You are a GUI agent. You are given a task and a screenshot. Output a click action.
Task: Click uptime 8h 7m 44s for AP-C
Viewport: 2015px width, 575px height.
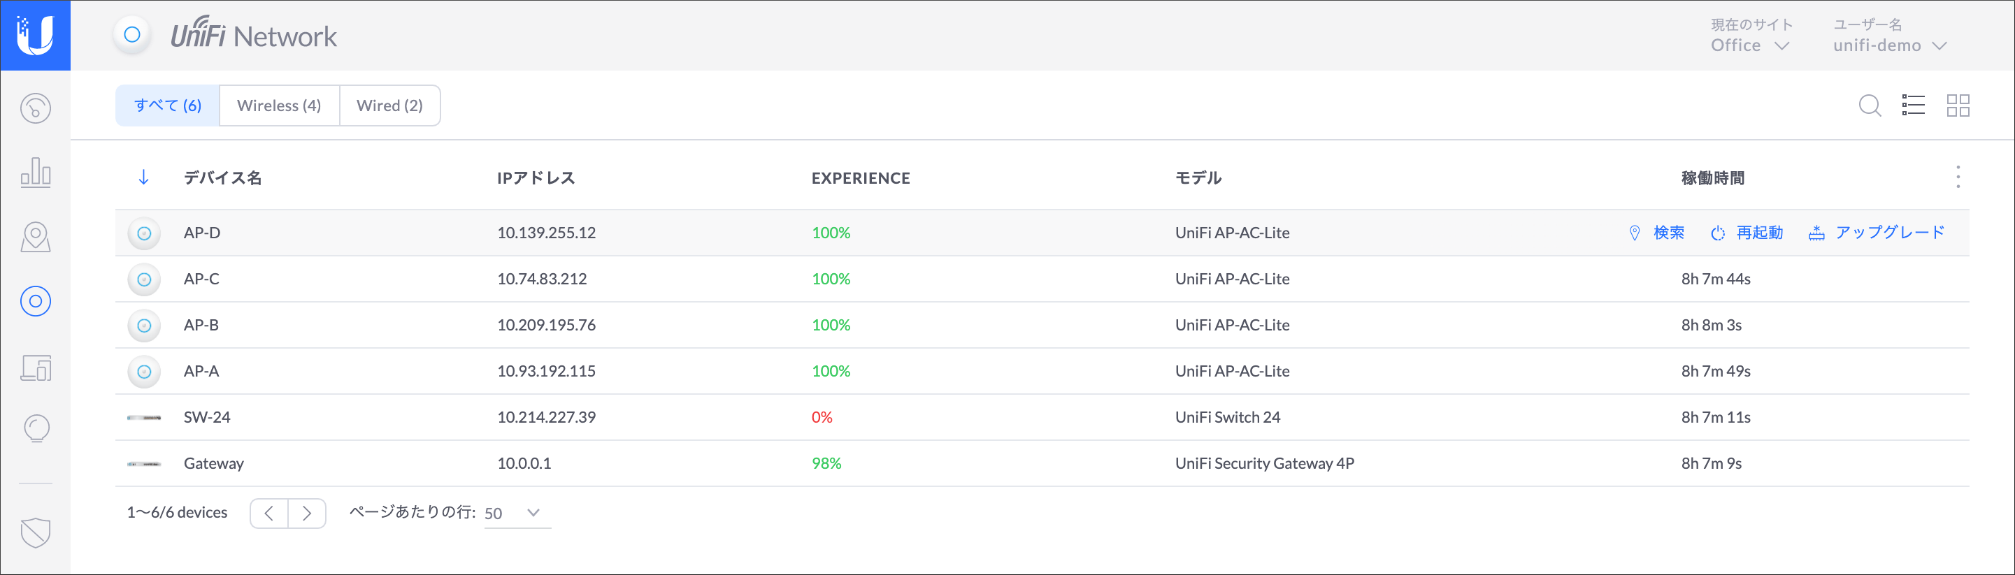1716,279
